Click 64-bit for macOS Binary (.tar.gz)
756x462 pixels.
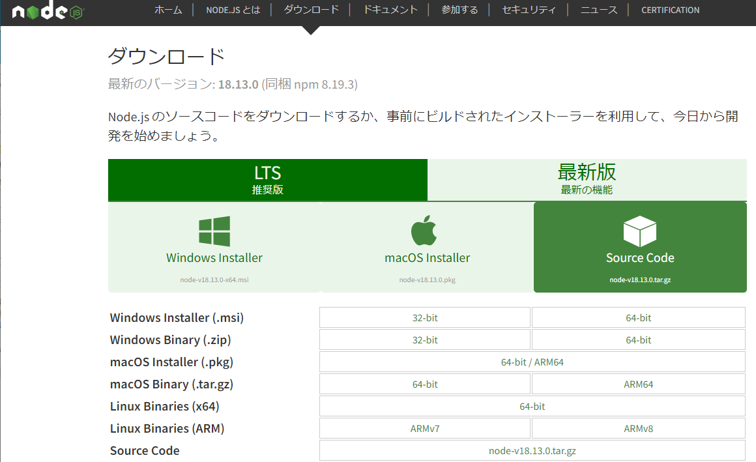pos(425,384)
